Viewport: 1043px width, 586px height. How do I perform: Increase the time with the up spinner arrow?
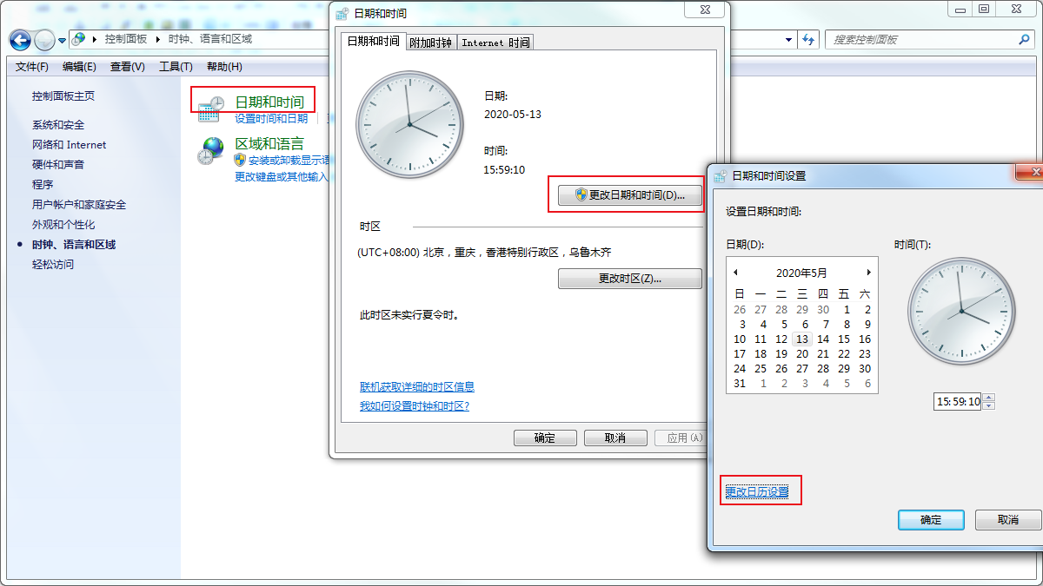(x=989, y=398)
